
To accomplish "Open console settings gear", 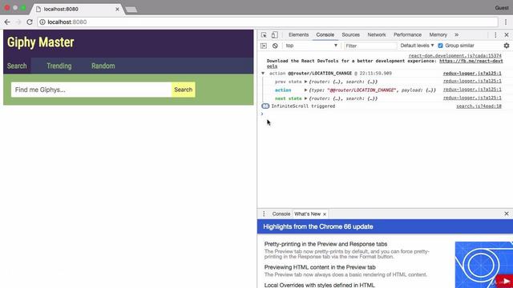I will [507, 46].
